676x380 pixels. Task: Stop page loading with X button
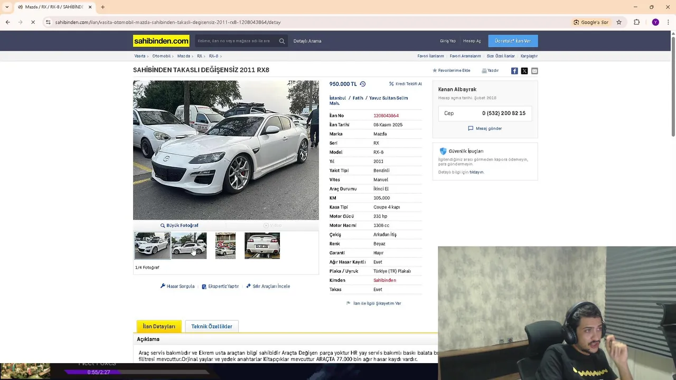point(33,22)
